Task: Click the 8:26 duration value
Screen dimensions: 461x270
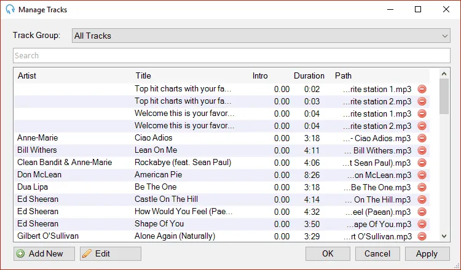Action: tap(312, 175)
